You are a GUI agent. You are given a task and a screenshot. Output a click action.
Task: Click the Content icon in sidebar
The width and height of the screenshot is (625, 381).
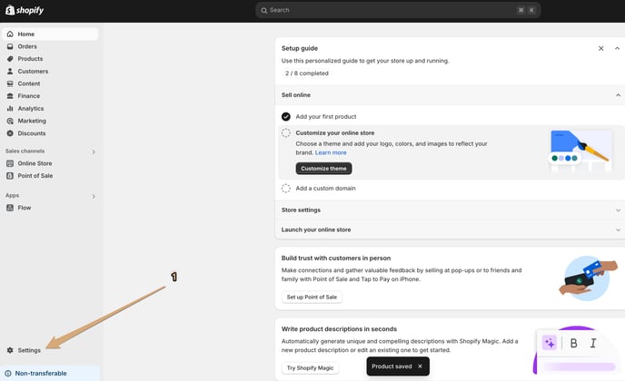click(x=10, y=83)
